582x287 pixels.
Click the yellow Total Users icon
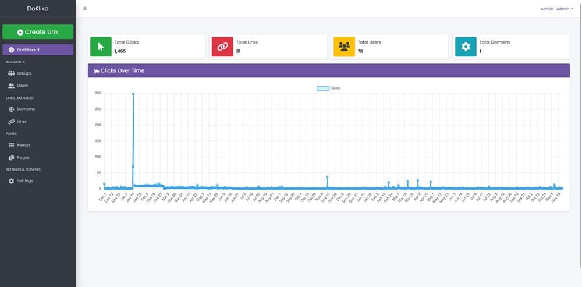[x=344, y=47]
